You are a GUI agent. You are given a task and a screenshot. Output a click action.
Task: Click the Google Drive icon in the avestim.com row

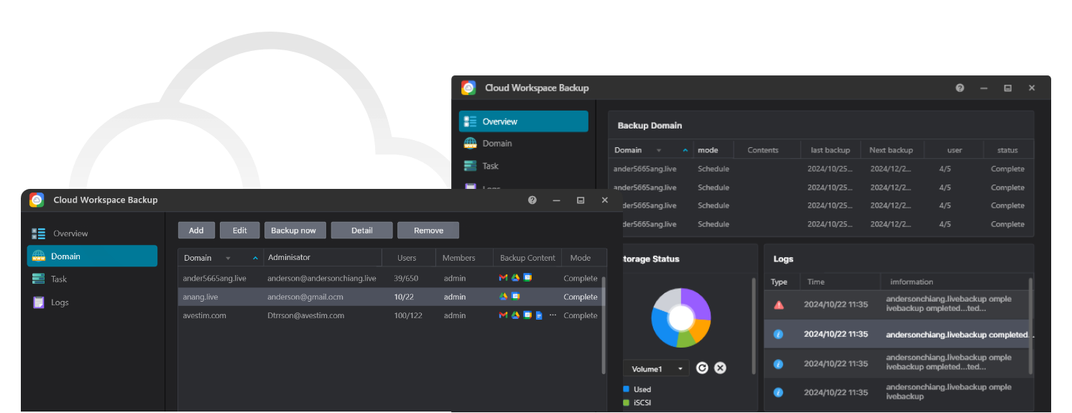click(515, 315)
